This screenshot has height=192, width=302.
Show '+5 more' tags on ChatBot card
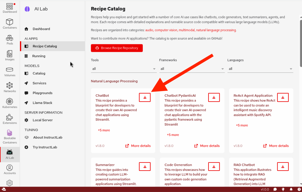[x=104, y=130]
